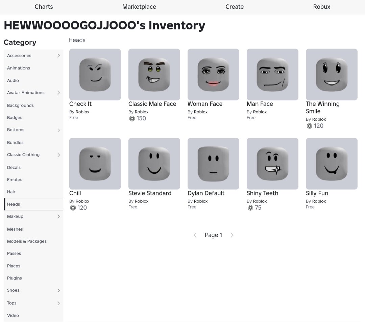
Task: Go to the Charts tab
Action: point(44,7)
